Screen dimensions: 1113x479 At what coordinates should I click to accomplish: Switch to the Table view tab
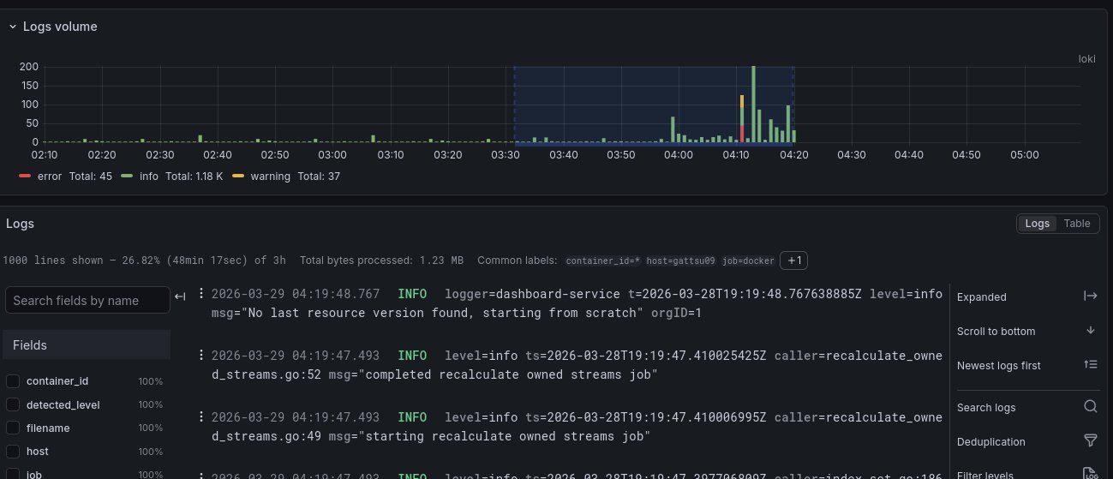point(1076,224)
